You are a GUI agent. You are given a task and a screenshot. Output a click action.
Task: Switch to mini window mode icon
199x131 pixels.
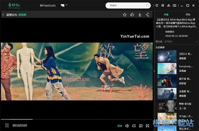(141, 126)
